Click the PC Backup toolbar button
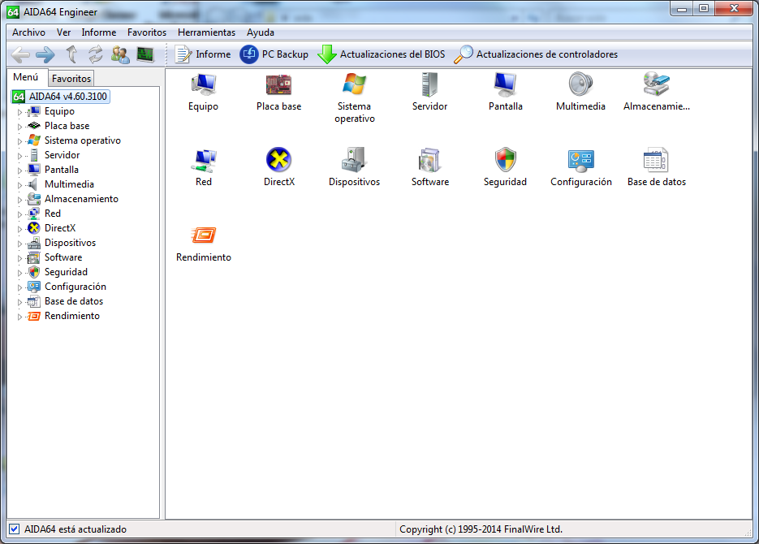Viewport: 759px width, 544px height. pos(274,54)
